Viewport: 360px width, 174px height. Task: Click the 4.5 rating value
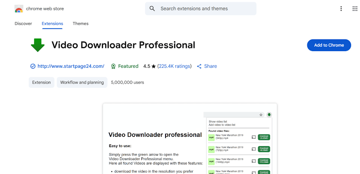(x=147, y=66)
